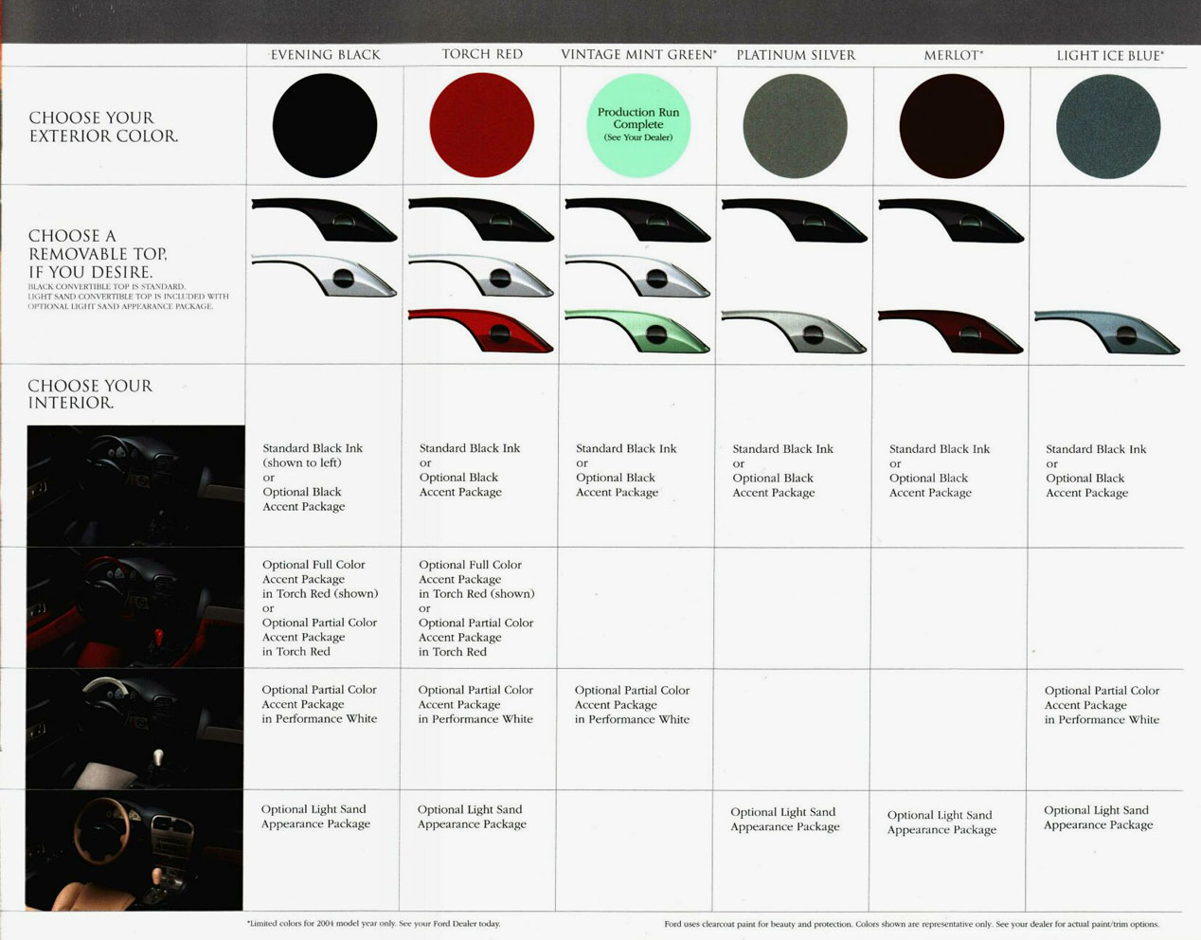Viewport: 1201px width, 940px height.
Task: Click the Standard Black Ink text under Vintage Mint Green
Action: click(626, 448)
